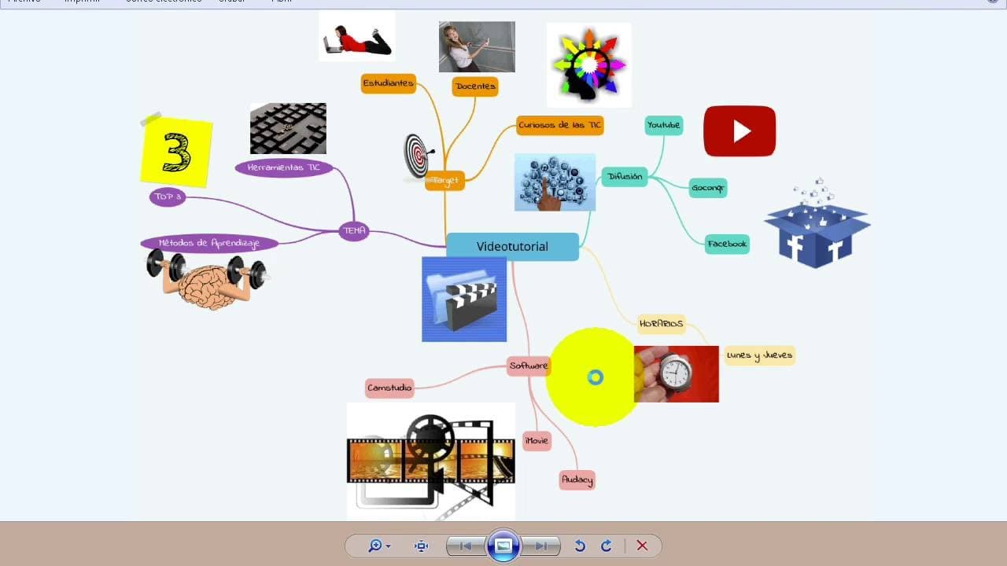
Task: Rotate the image clockwise
Action: coord(607,546)
